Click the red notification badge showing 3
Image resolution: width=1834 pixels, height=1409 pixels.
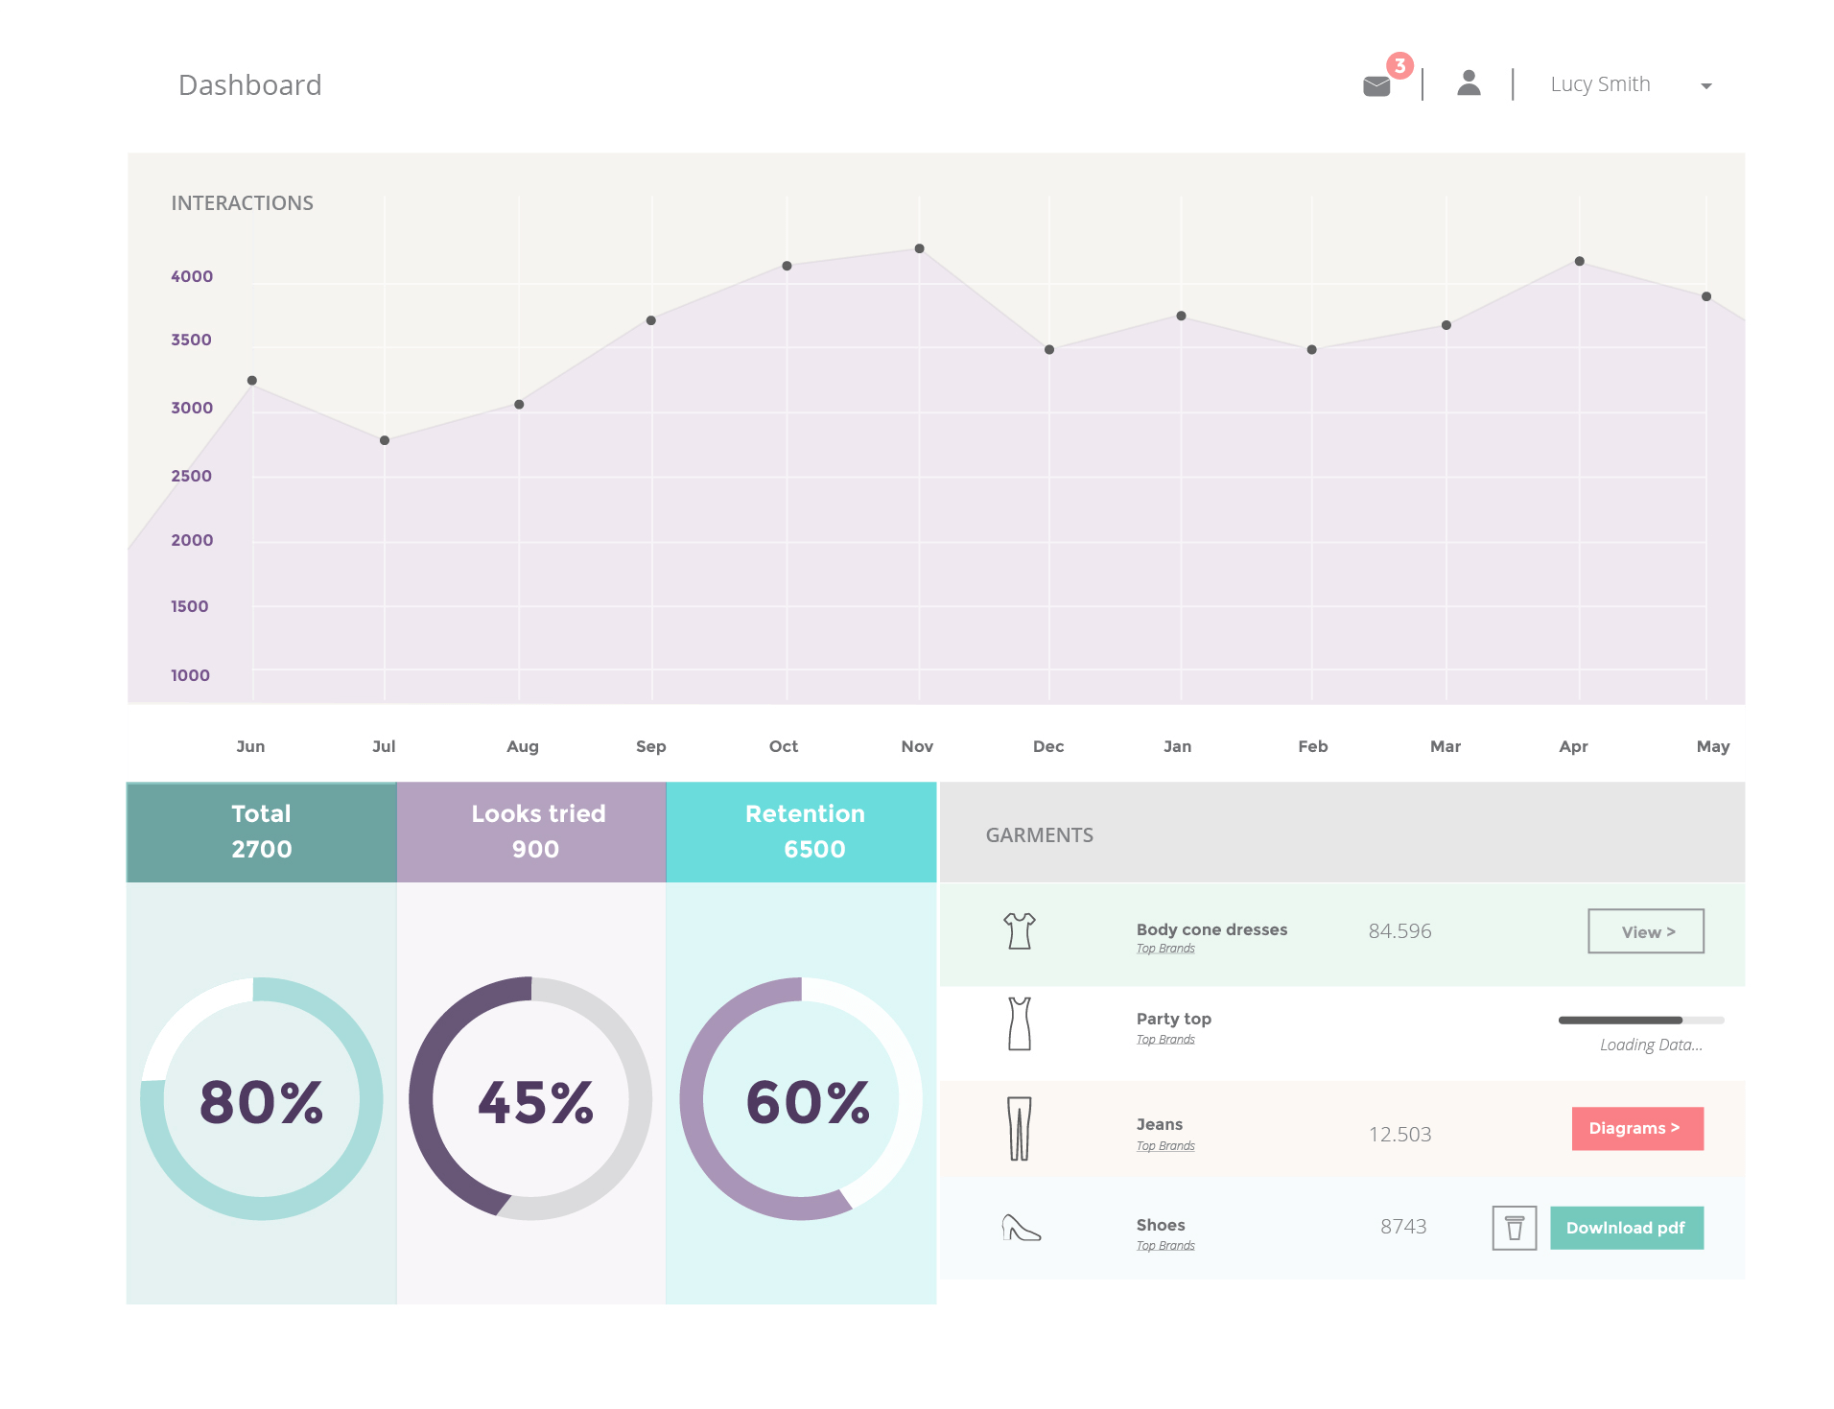pos(1400,65)
